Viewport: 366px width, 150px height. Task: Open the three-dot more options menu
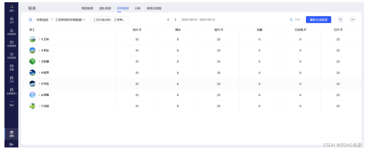click(352, 20)
